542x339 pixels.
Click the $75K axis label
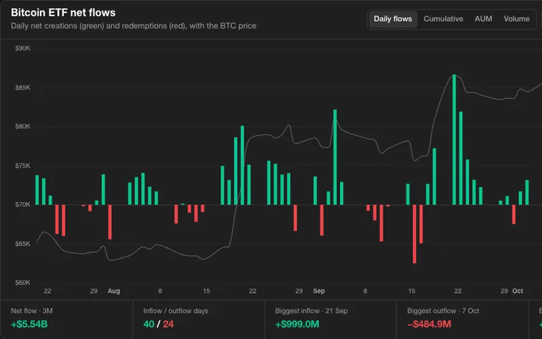click(x=23, y=165)
